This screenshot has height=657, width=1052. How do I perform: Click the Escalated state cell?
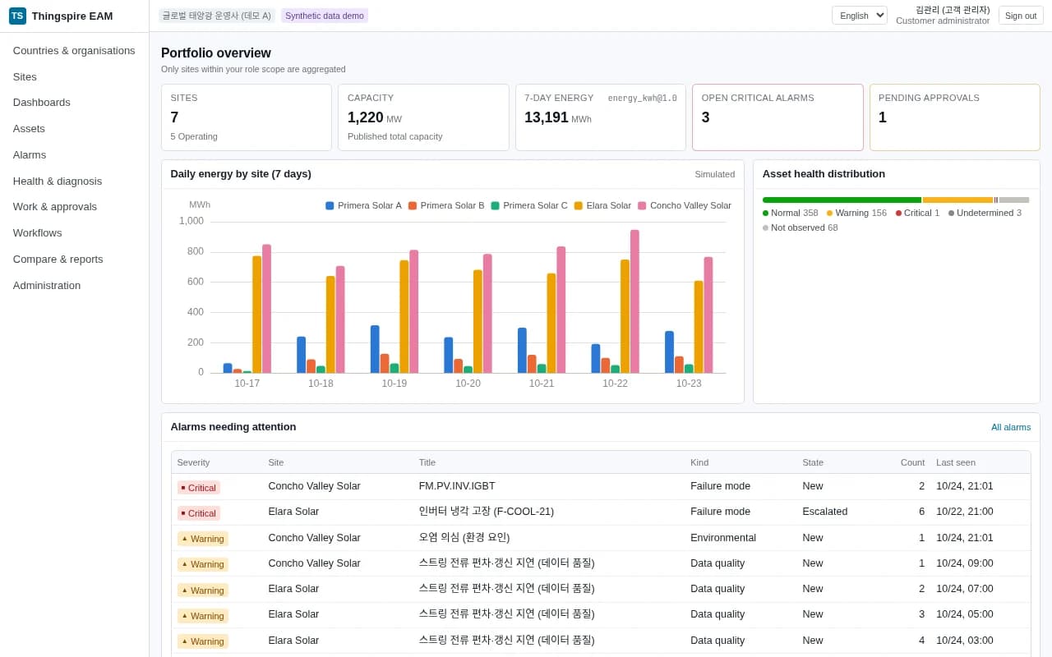tap(825, 512)
